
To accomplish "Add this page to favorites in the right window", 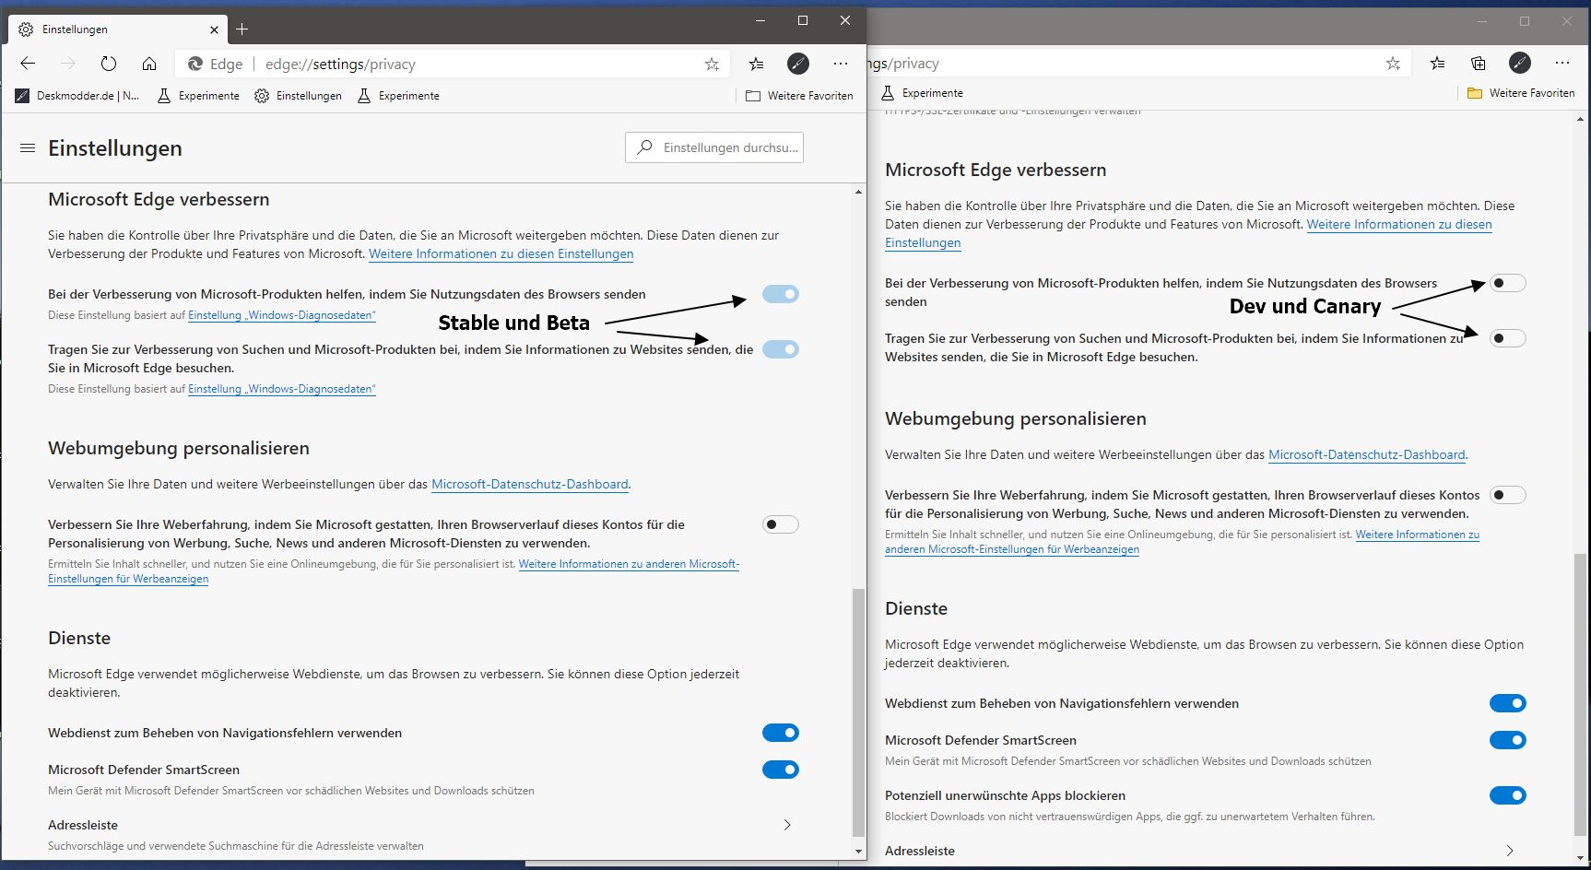I will click(1393, 63).
